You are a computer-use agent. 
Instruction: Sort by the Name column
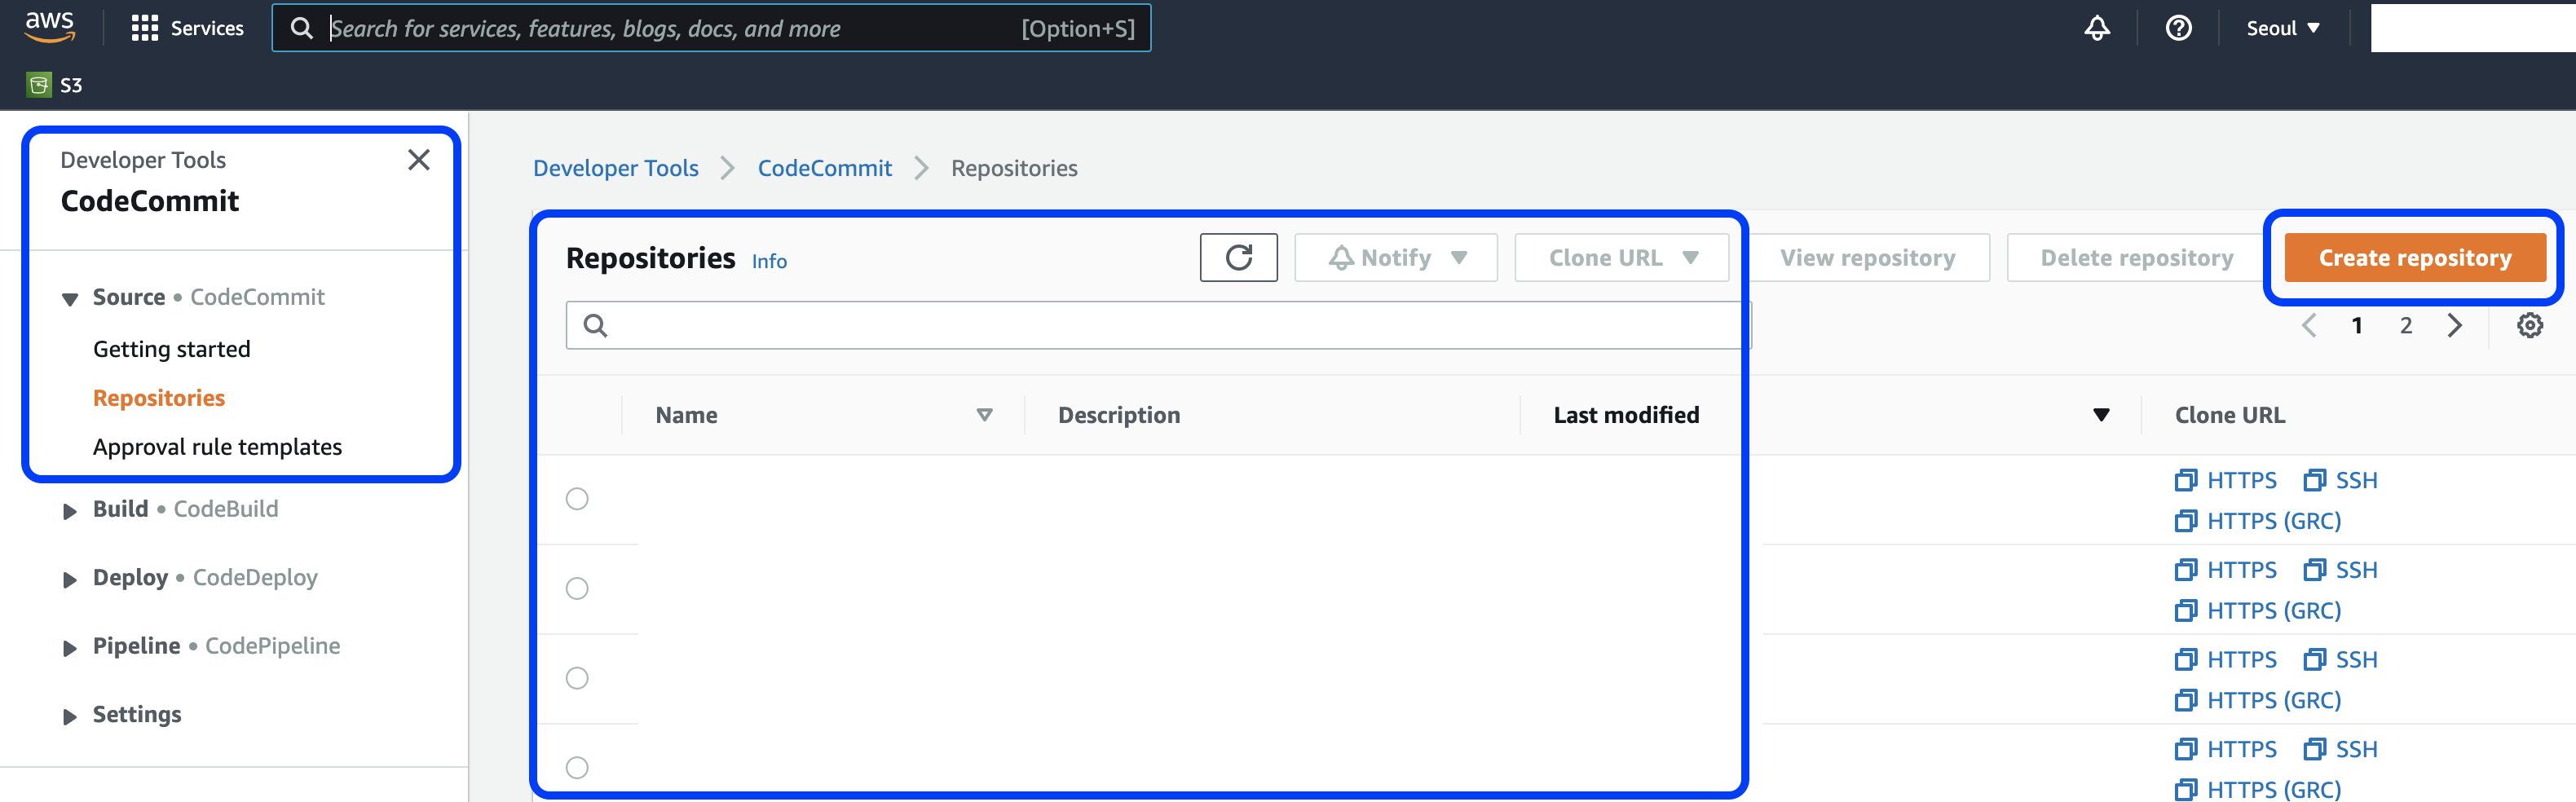click(x=984, y=415)
